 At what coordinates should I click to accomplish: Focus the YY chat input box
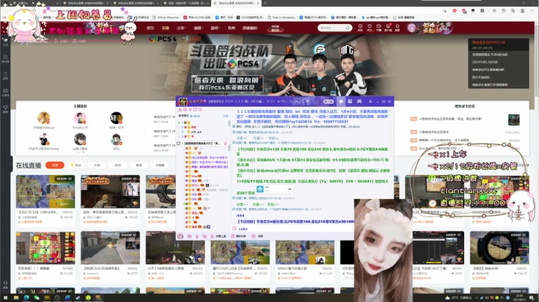pos(296,229)
